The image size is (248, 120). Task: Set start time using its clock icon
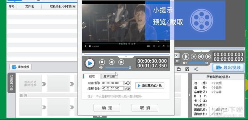pos(127,83)
